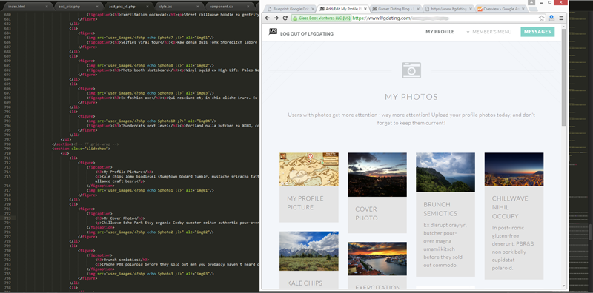Open a new Chrome tab
593x293 pixels.
pos(534,9)
